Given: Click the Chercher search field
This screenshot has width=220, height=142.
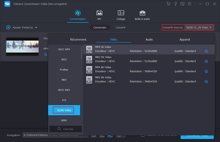Looking at the screenshot, I should (x=65, y=129).
